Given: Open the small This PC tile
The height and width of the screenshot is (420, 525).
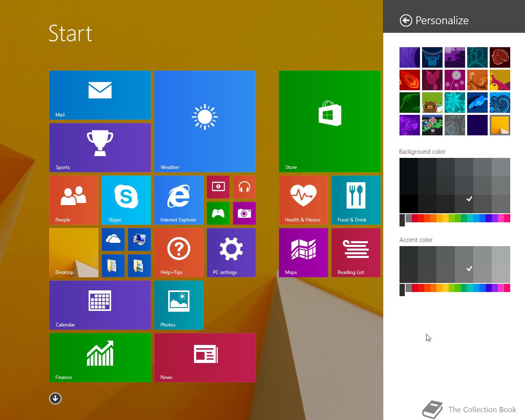Looking at the screenshot, I should (x=139, y=240).
